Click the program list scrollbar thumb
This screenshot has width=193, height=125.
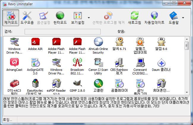pos(187,46)
